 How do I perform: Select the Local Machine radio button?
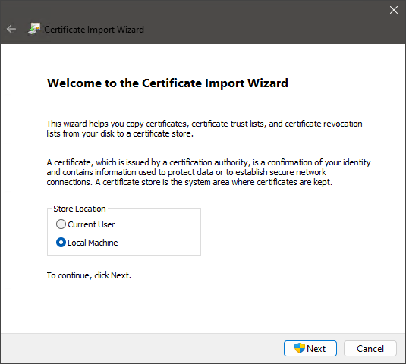(x=61, y=243)
